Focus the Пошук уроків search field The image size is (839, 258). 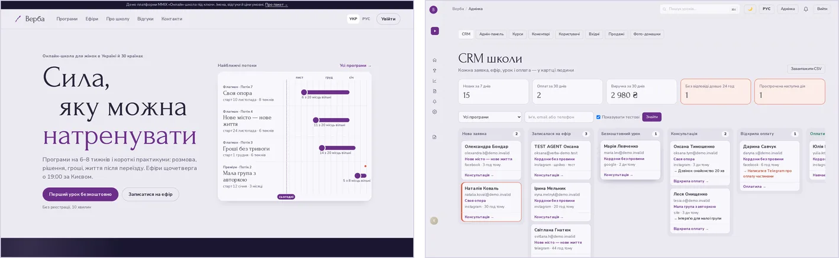point(700,9)
